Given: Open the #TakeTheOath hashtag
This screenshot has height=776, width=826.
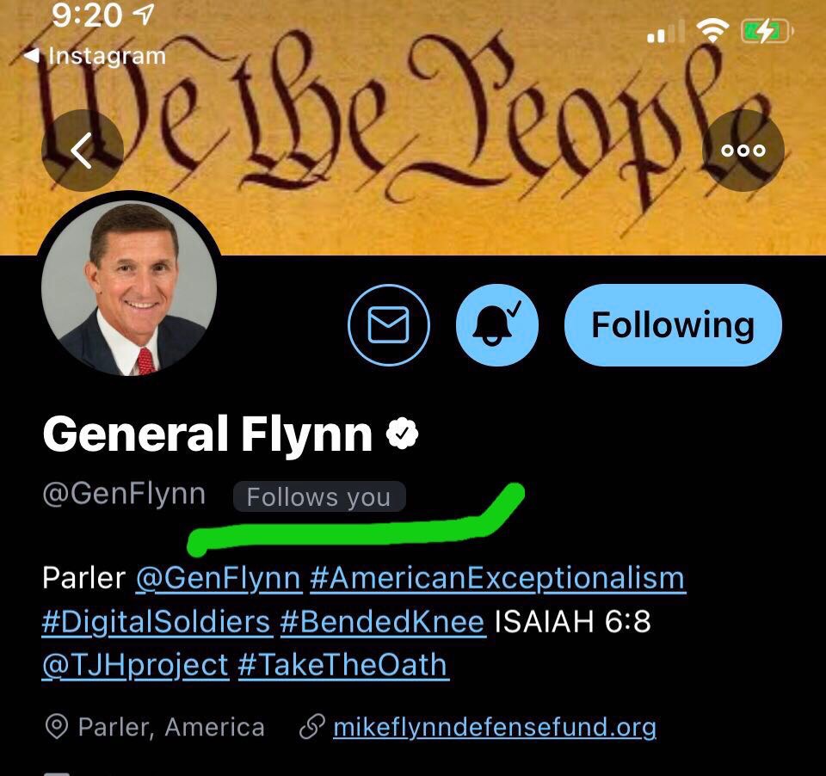Looking at the screenshot, I should point(342,665).
